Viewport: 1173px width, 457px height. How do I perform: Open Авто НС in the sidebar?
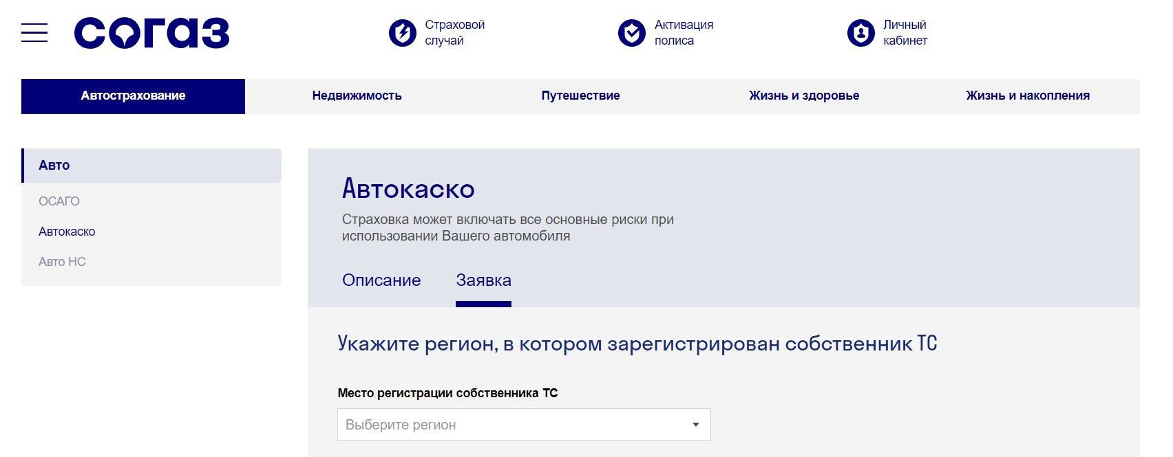click(62, 262)
